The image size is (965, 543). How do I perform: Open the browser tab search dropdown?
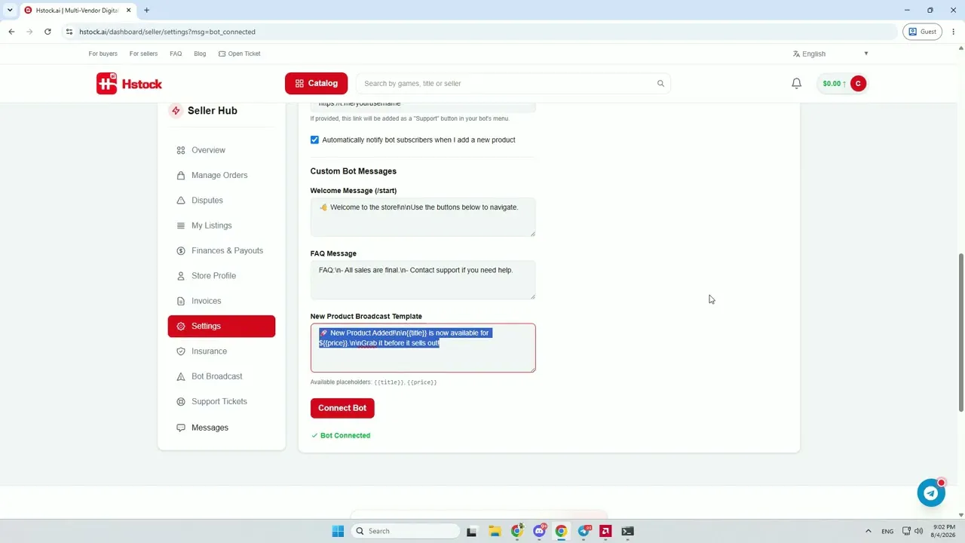(x=10, y=10)
